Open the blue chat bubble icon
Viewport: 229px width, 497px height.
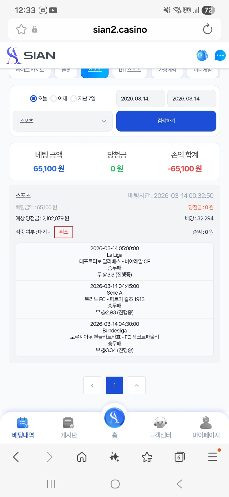pos(220,55)
